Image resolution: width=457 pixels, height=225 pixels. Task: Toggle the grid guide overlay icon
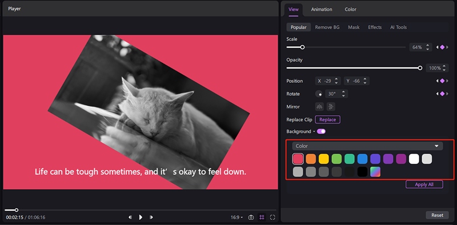262,218
